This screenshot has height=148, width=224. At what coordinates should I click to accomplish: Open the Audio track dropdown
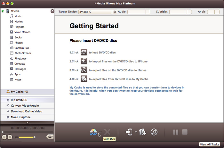coord(147,12)
